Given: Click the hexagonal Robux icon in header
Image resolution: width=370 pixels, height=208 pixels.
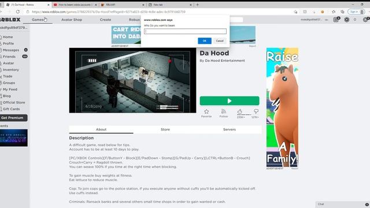Looking at the screenshot, I should click(x=347, y=20).
